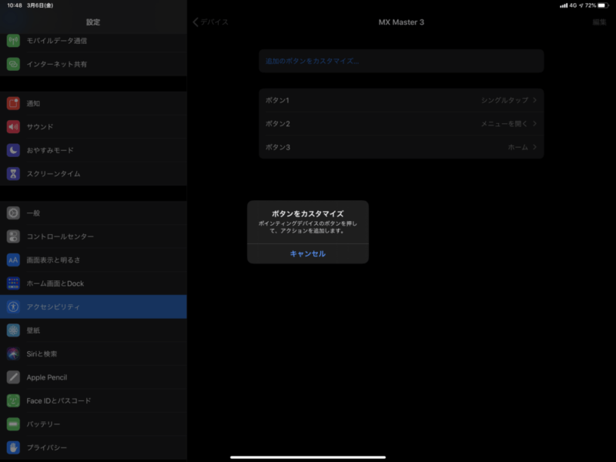Tap the 設定 sidebar header
The image size is (616, 462).
click(93, 22)
